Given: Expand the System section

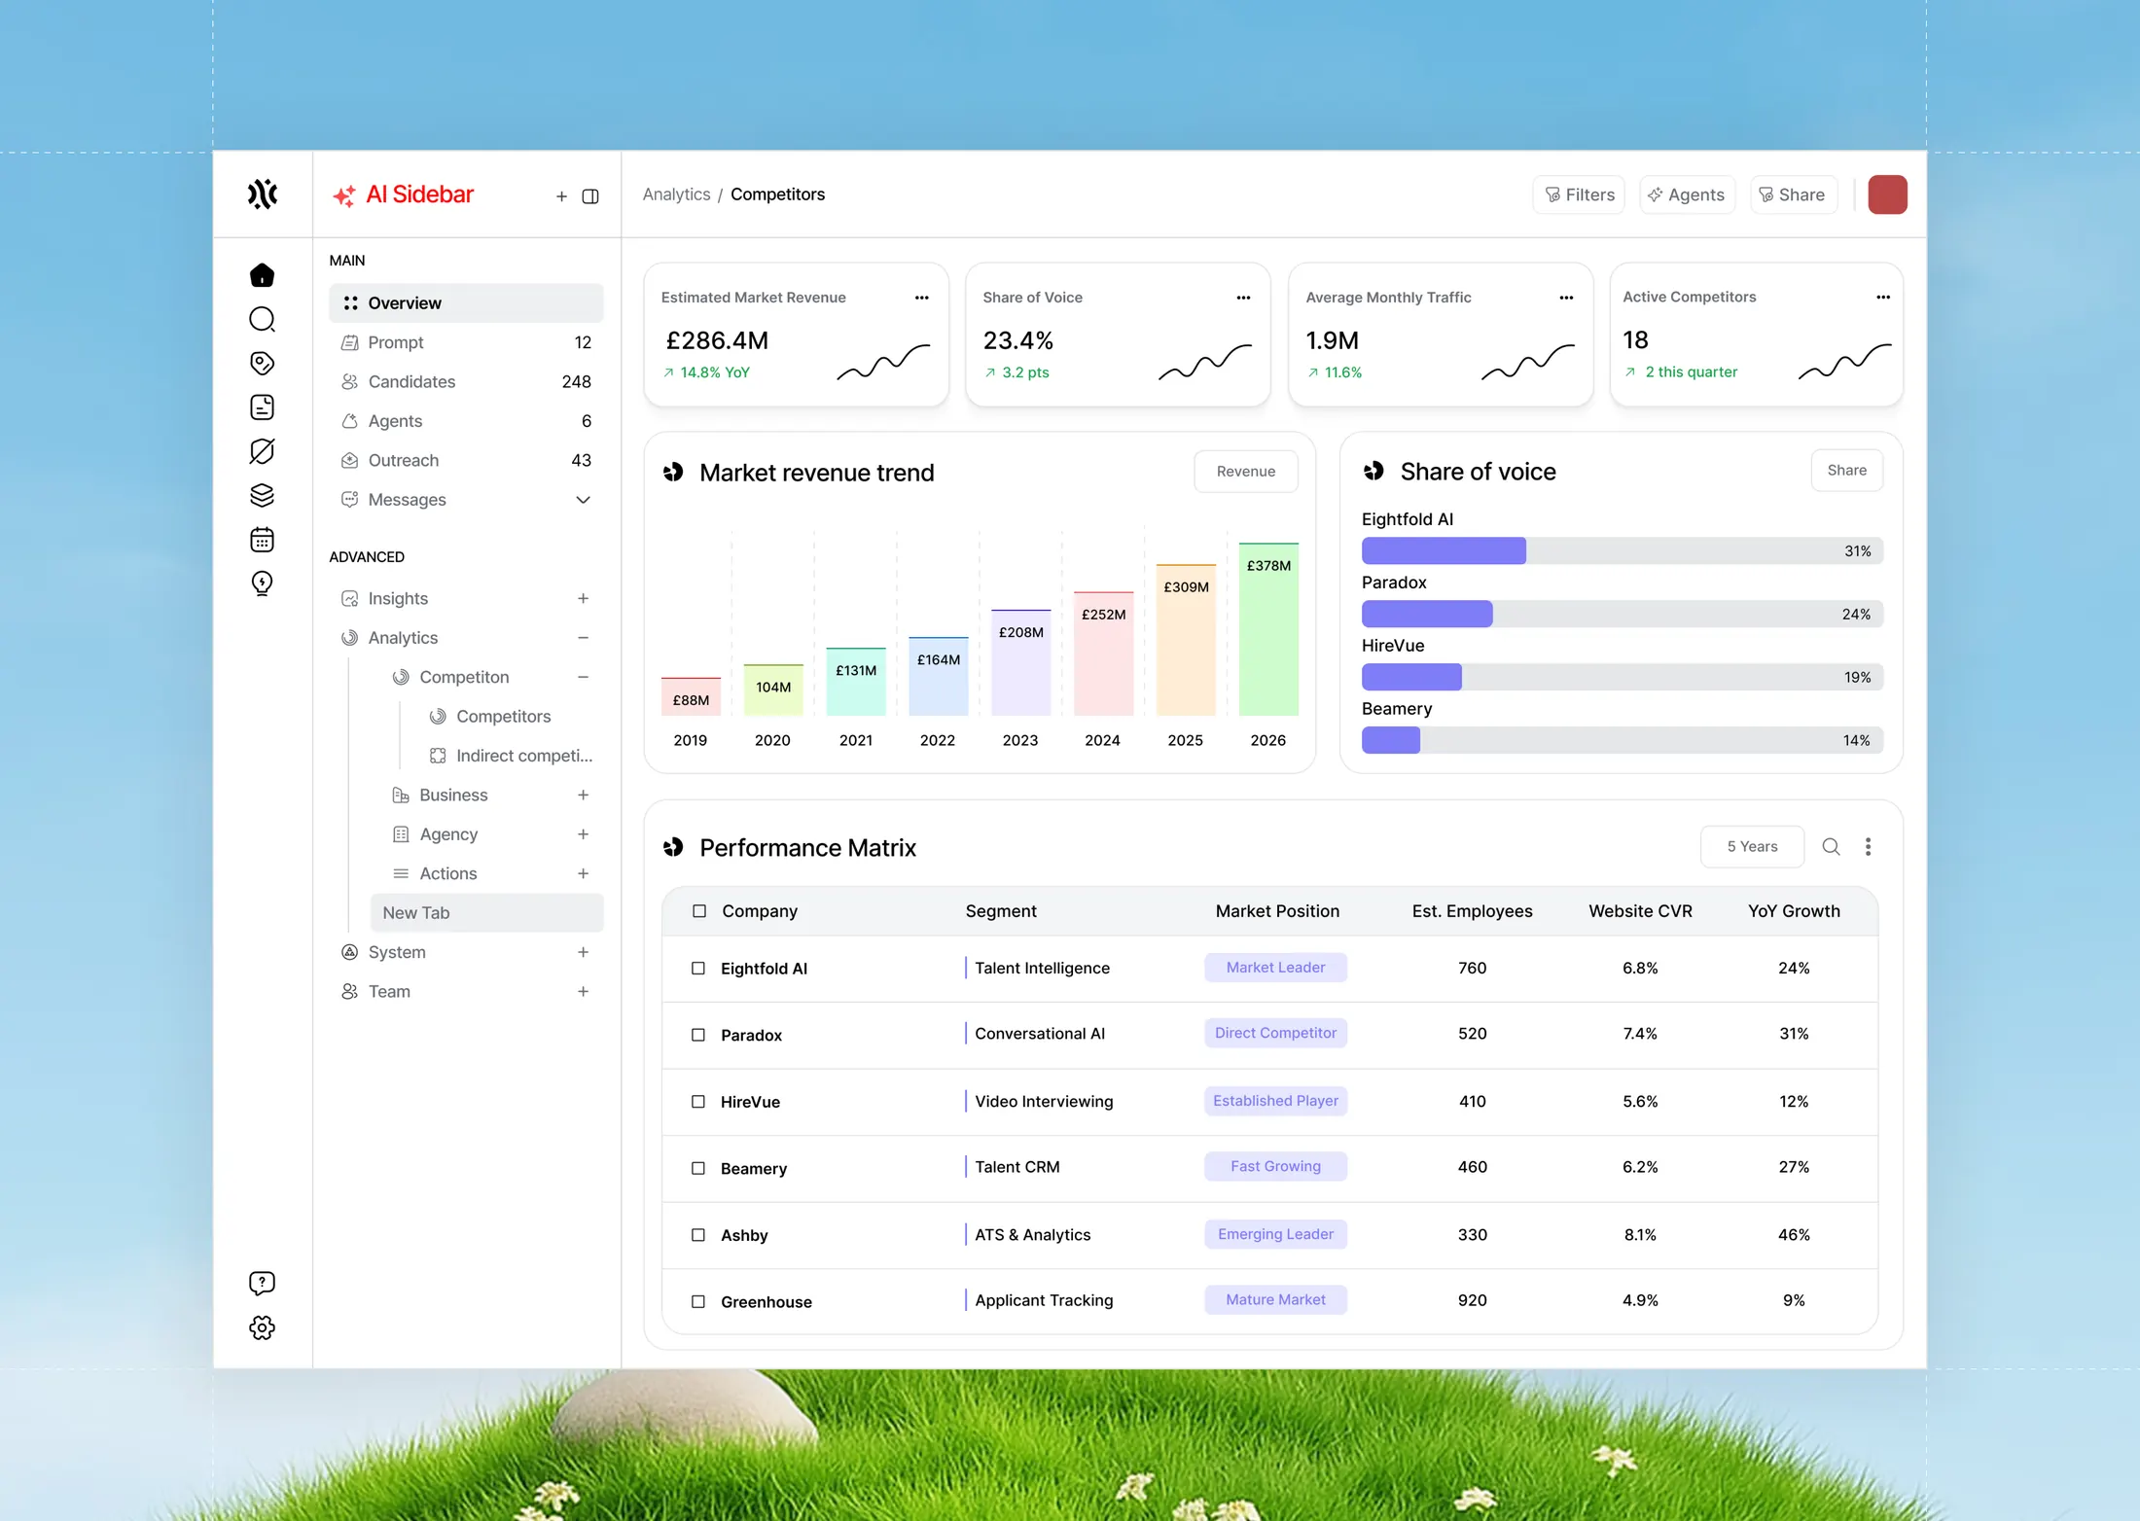Looking at the screenshot, I should 584,952.
